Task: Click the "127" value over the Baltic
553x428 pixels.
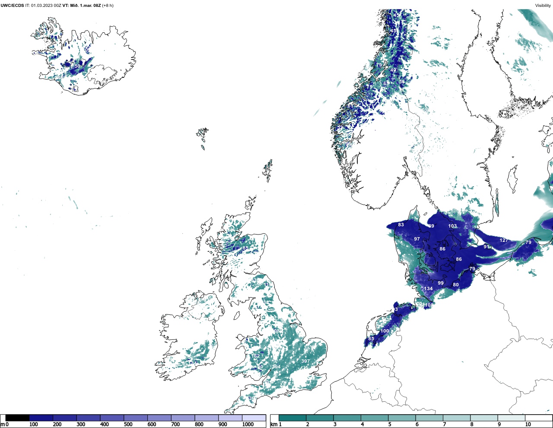Action: point(504,240)
